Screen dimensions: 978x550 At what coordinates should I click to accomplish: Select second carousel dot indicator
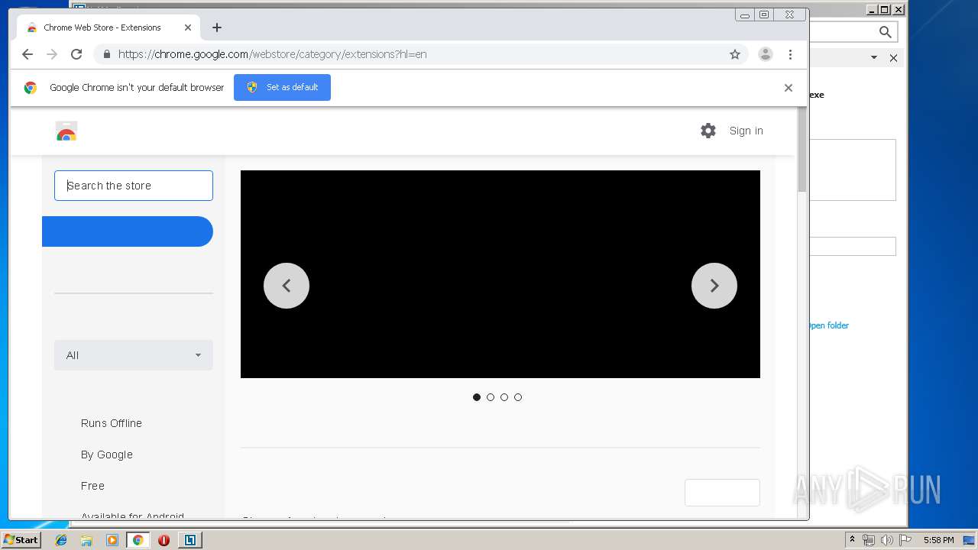coord(491,397)
